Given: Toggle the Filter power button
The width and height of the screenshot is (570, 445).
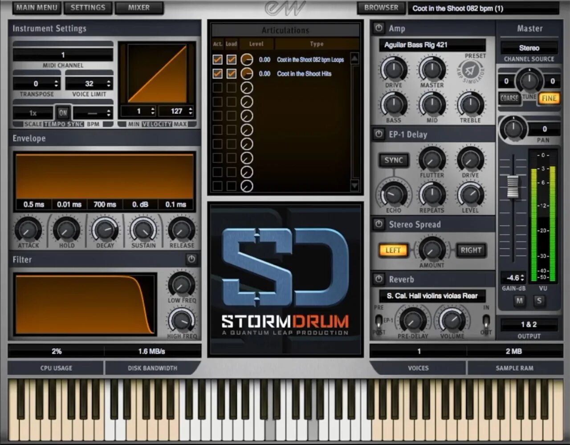Looking at the screenshot, I should tap(191, 259).
